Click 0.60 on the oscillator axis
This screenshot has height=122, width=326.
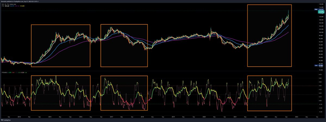click(320, 78)
